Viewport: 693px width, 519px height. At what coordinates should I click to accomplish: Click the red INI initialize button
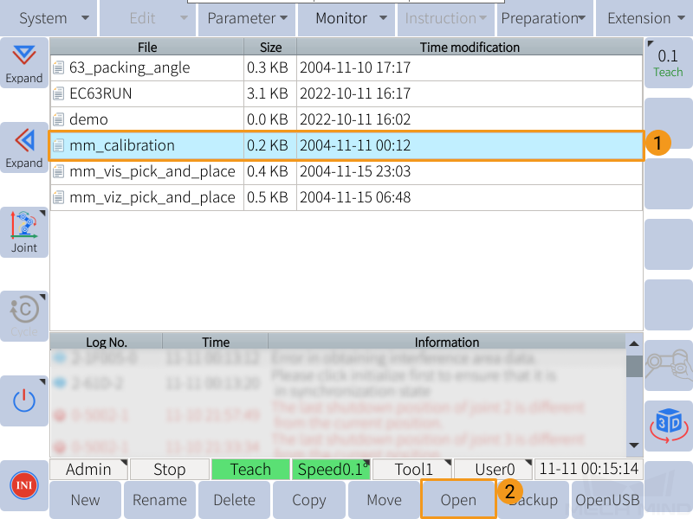(x=24, y=485)
